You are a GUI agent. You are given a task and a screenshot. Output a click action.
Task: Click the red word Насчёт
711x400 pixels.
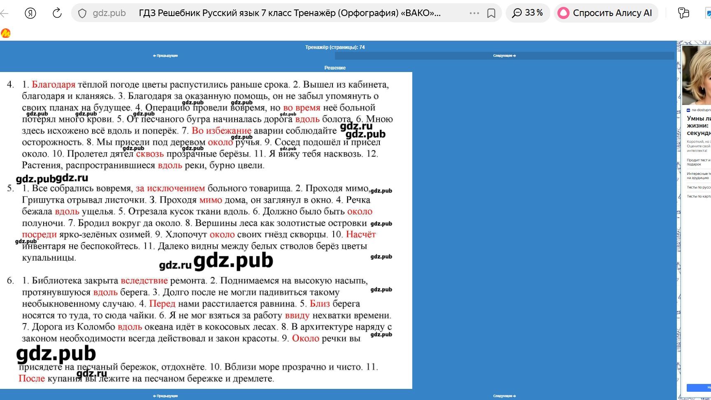[361, 234]
